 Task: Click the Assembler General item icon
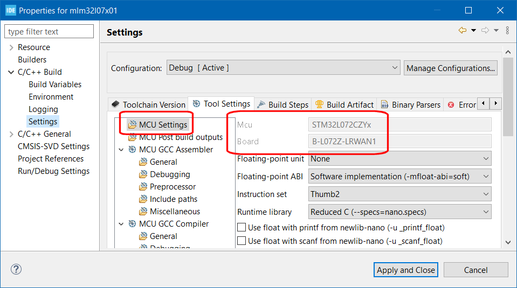pyautogui.click(x=143, y=161)
